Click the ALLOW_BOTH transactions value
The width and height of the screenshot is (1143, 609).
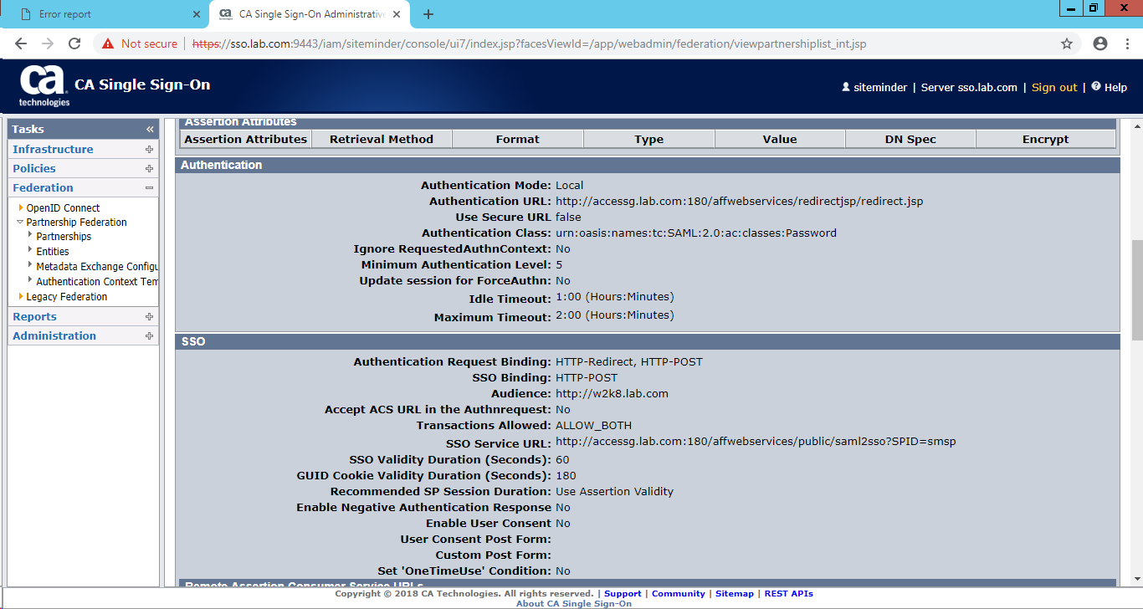point(593,426)
